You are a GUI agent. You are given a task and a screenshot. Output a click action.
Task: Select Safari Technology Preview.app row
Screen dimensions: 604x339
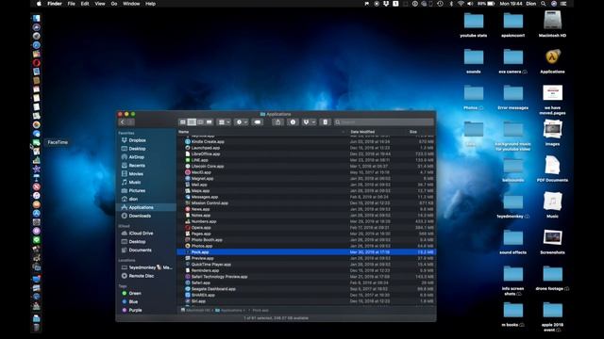[x=306, y=277]
